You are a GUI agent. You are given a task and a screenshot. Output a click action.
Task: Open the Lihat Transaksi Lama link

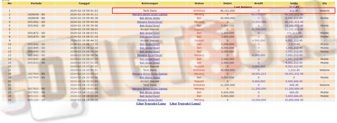[151, 104]
